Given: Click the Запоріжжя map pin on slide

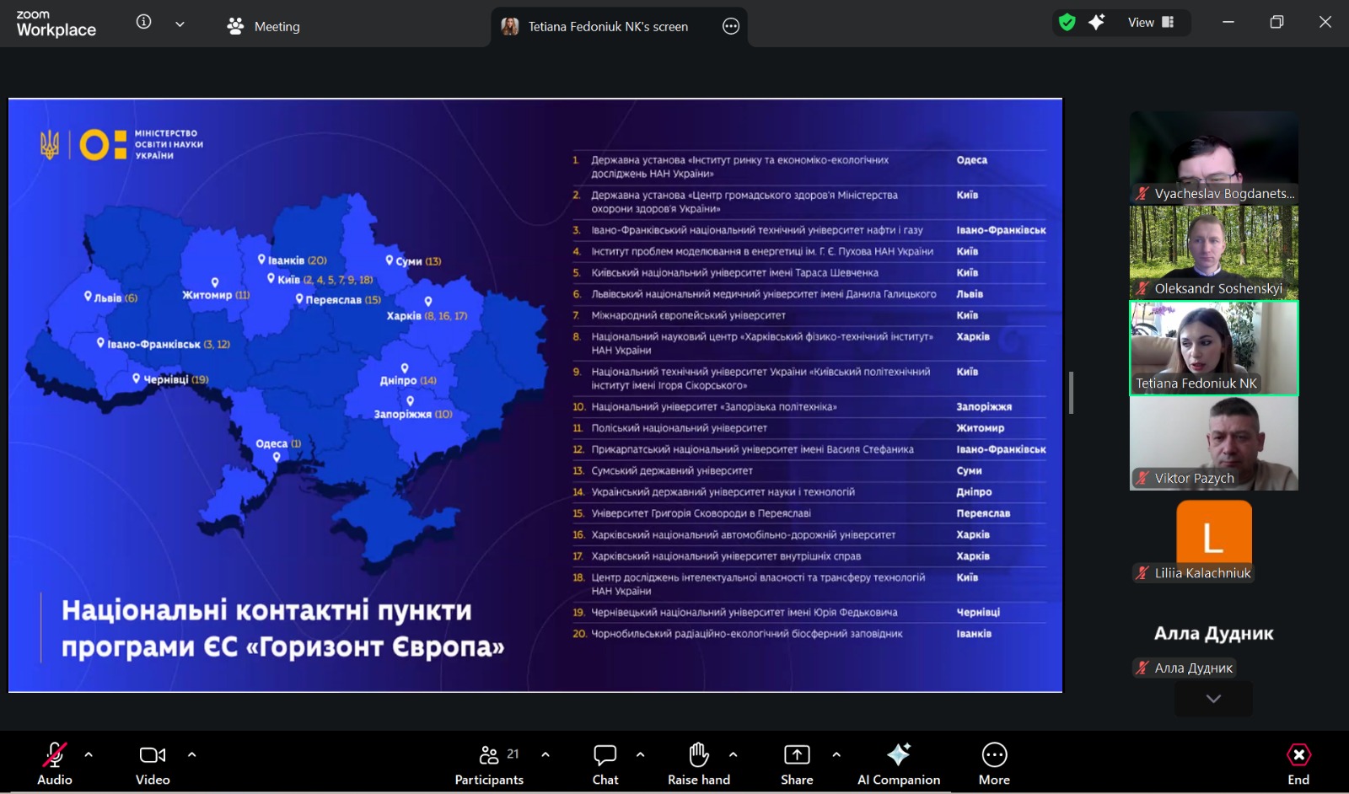Looking at the screenshot, I should (410, 401).
